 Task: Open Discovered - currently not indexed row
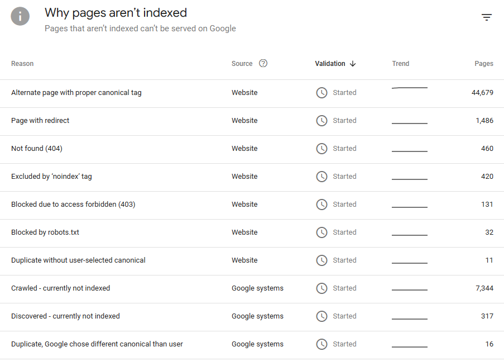65,316
